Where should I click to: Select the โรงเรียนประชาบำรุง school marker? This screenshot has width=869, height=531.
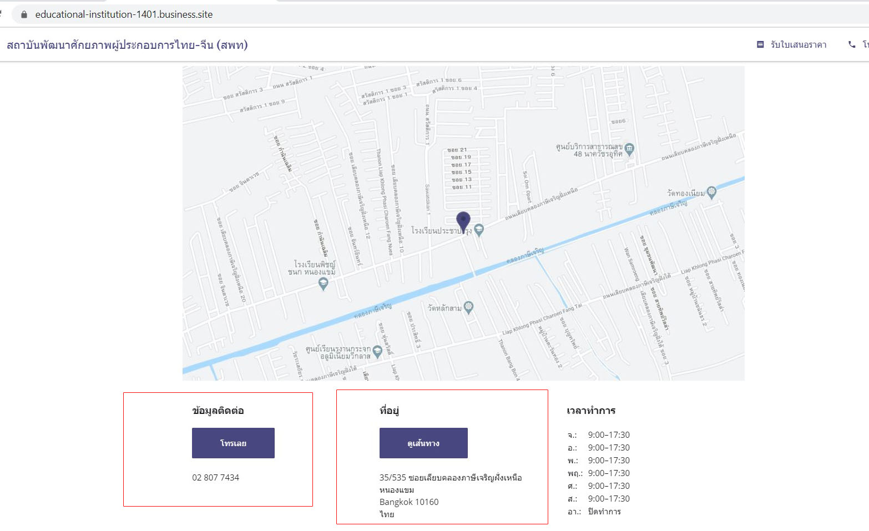click(479, 229)
